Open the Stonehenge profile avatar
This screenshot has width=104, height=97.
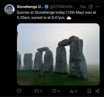coord(10,9)
